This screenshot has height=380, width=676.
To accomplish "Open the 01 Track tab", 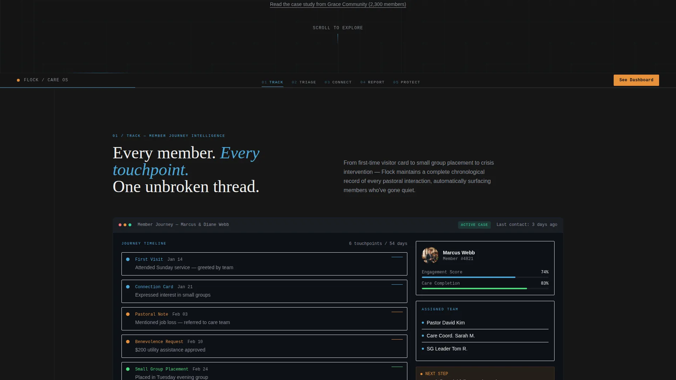I will tap(273, 82).
